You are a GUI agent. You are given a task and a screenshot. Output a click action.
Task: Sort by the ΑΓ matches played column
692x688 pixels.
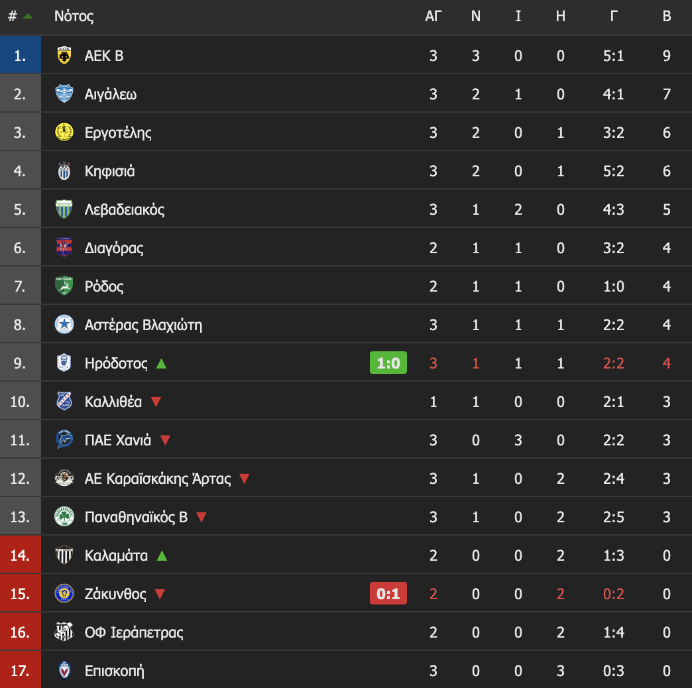click(x=433, y=17)
